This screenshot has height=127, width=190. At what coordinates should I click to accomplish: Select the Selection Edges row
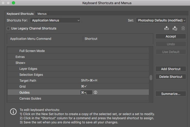coord(78,74)
